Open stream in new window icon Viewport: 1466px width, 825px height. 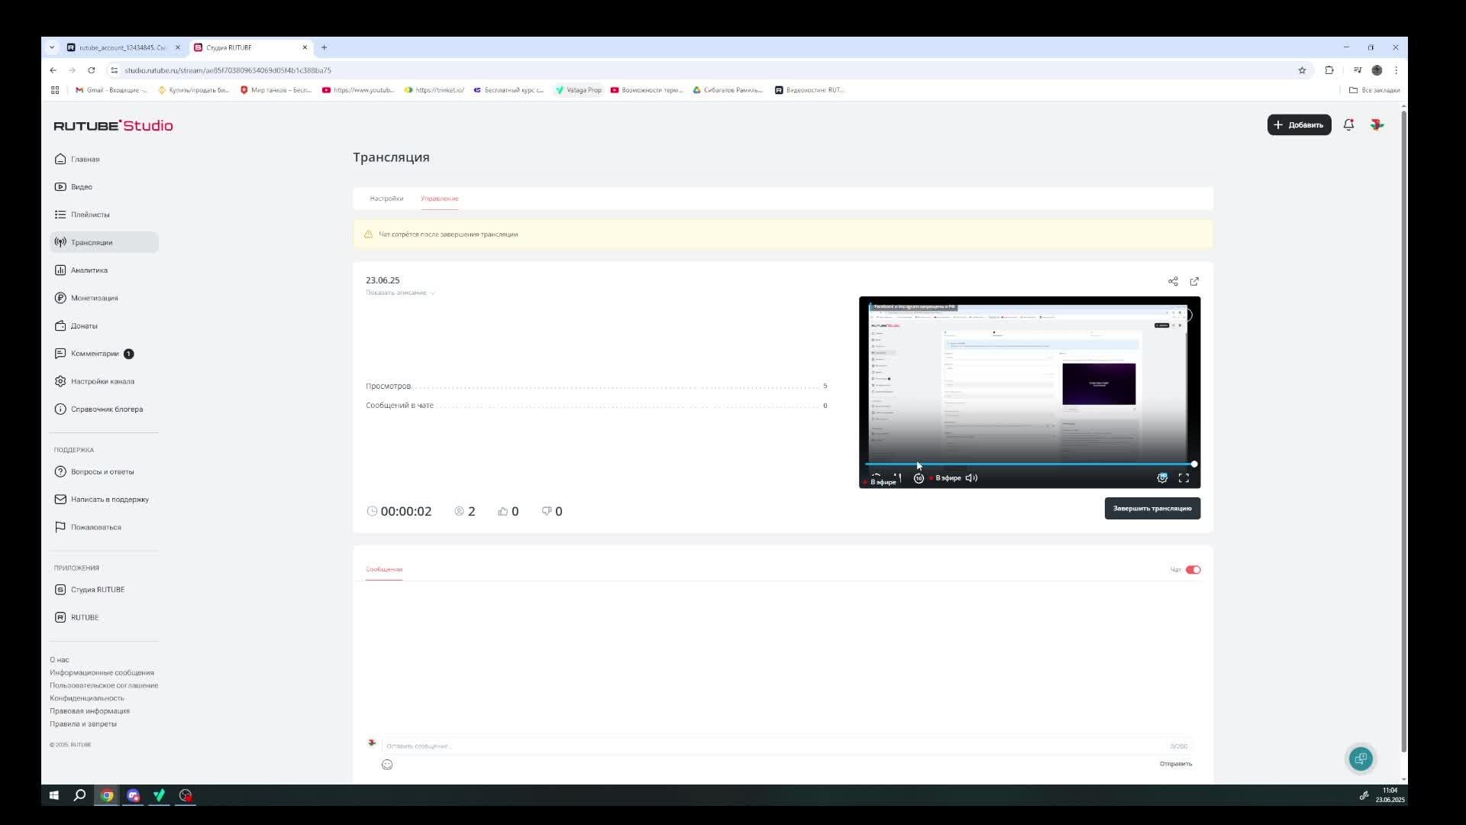pyautogui.click(x=1194, y=281)
